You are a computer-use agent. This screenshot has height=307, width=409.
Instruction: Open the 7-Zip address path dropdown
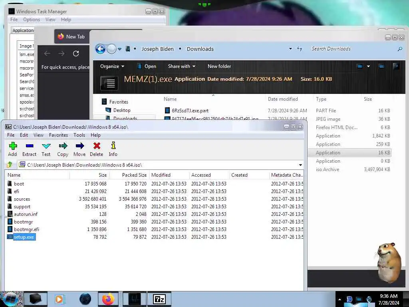(300, 165)
